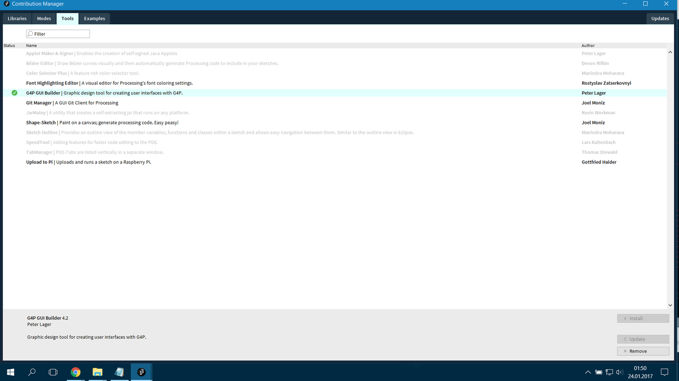Switch to the Libraries tab
Image resolution: width=679 pixels, height=381 pixels.
17,19
